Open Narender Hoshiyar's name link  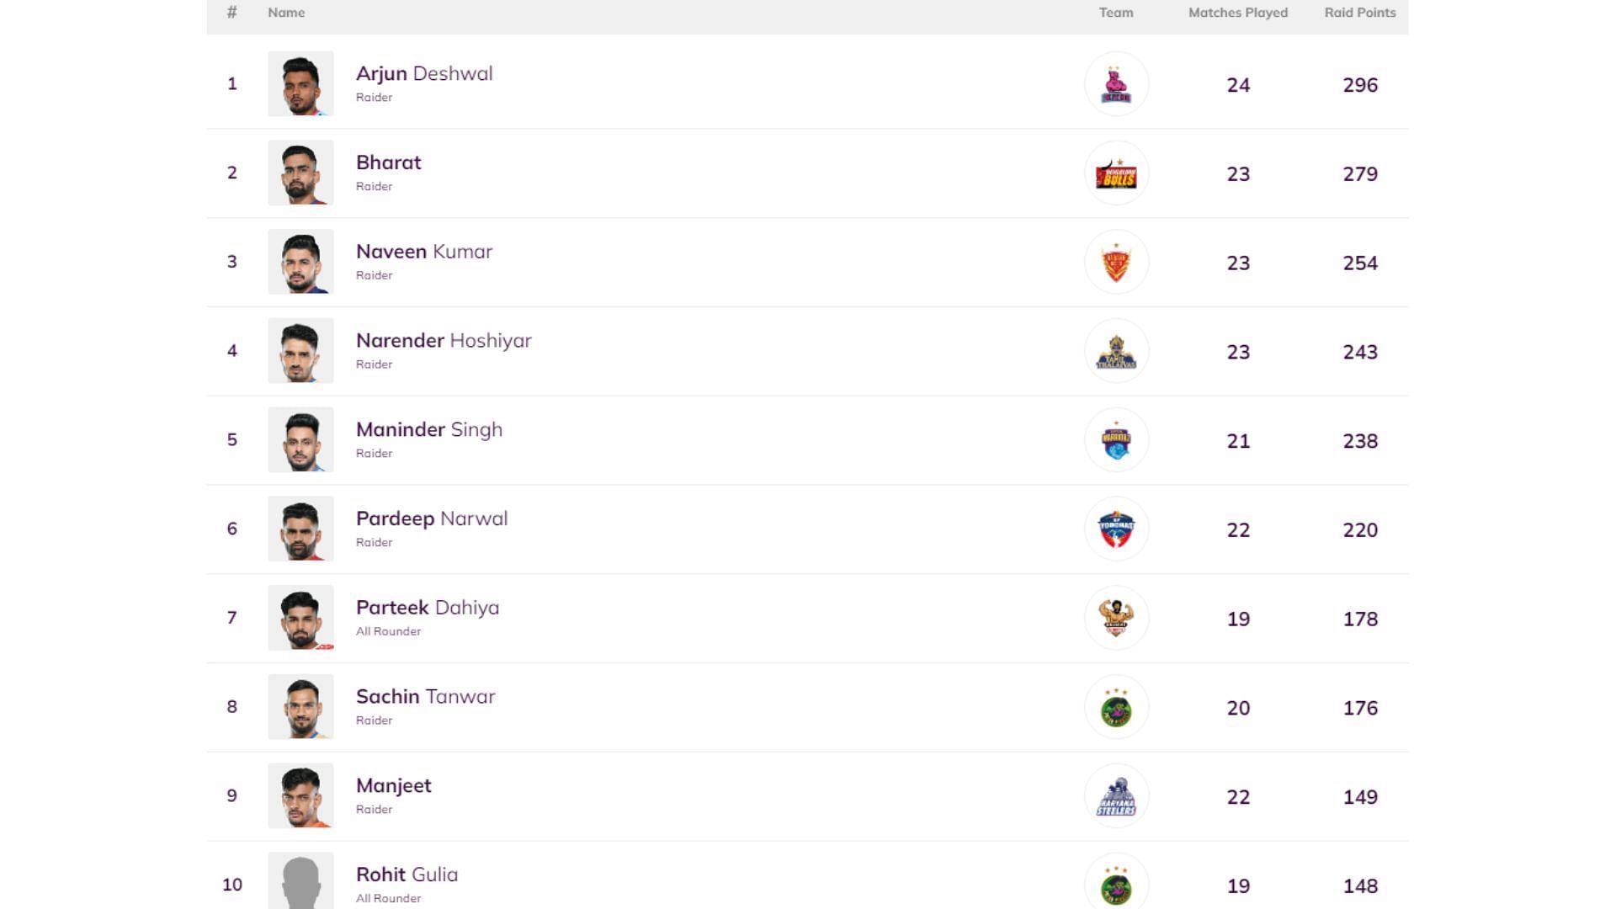tap(444, 341)
